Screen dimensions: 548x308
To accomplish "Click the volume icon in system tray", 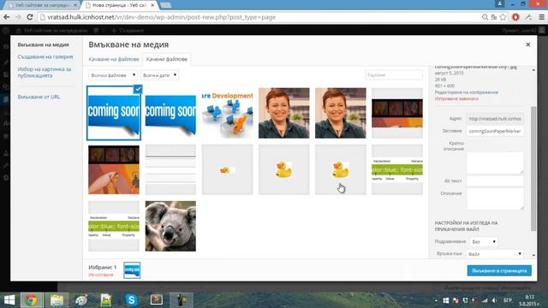I will (494, 300).
